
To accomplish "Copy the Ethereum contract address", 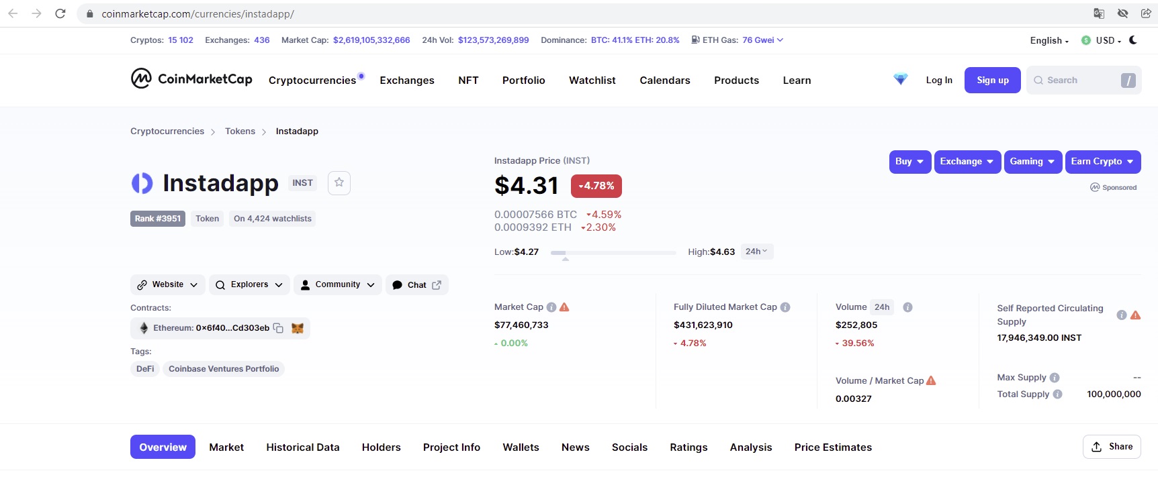I will (278, 328).
